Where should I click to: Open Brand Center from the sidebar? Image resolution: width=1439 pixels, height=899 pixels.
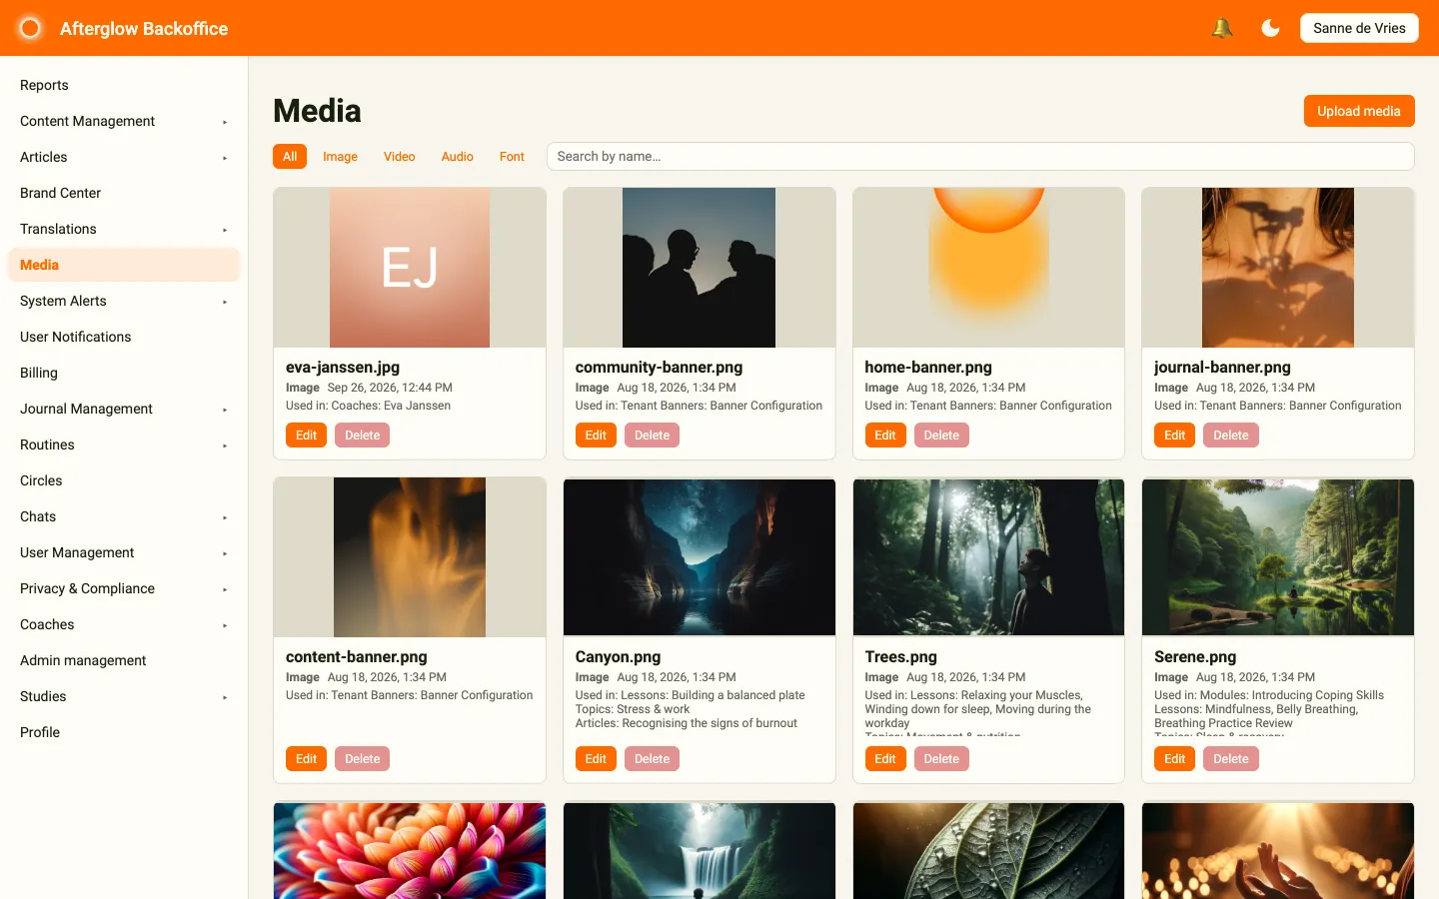[x=124, y=193]
